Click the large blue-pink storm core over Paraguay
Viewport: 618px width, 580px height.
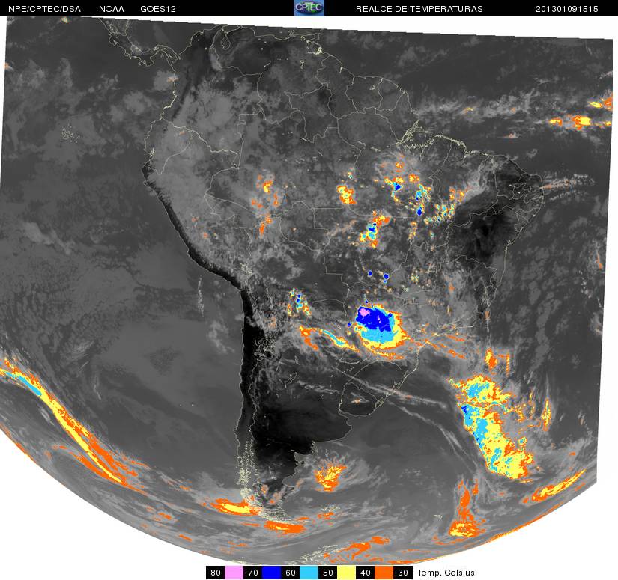tap(374, 319)
